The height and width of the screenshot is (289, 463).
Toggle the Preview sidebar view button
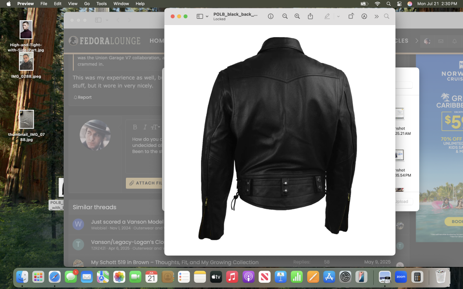point(200,16)
